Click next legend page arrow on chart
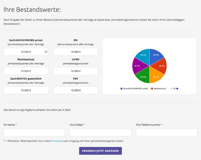 tap(177, 89)
